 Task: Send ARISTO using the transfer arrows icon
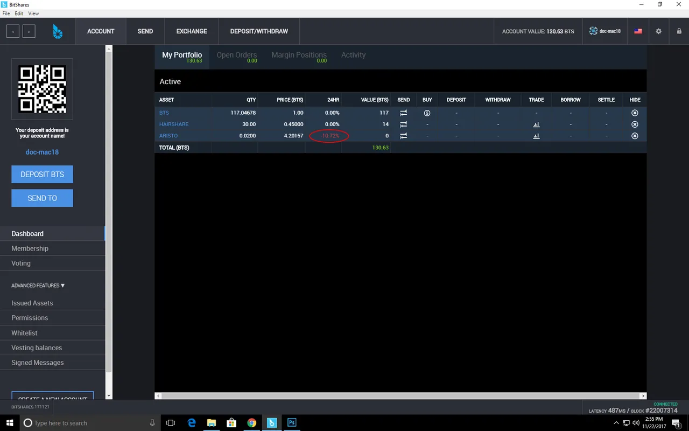point(403,136)
